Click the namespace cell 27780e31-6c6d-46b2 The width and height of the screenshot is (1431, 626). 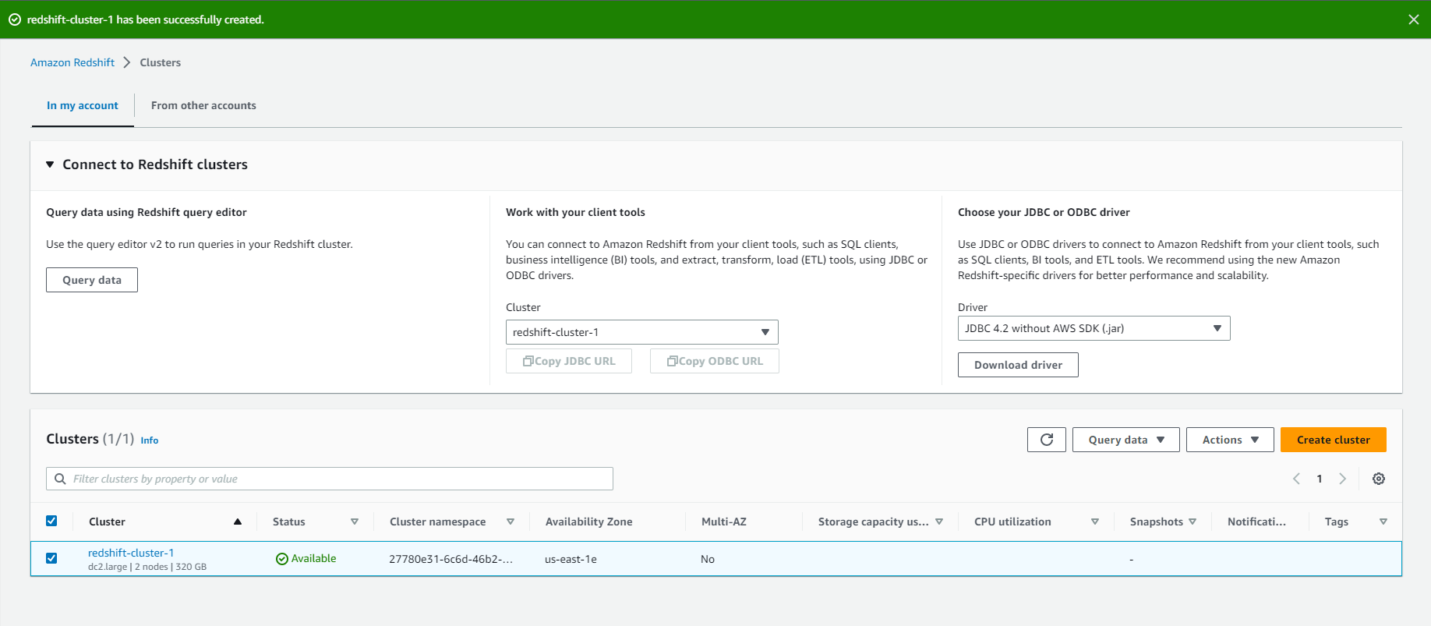[450, 559]
